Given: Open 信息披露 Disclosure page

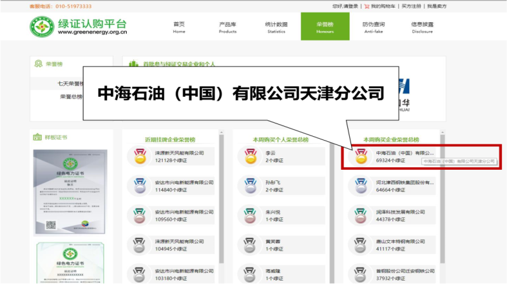Looking at the screenshot, I should 422,27.
